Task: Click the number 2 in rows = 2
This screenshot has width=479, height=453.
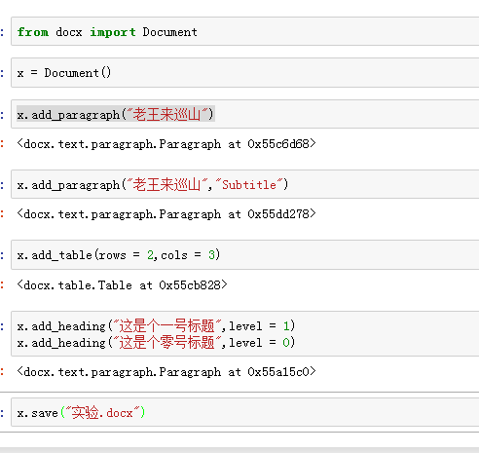Action: click(x=150, y=255)
